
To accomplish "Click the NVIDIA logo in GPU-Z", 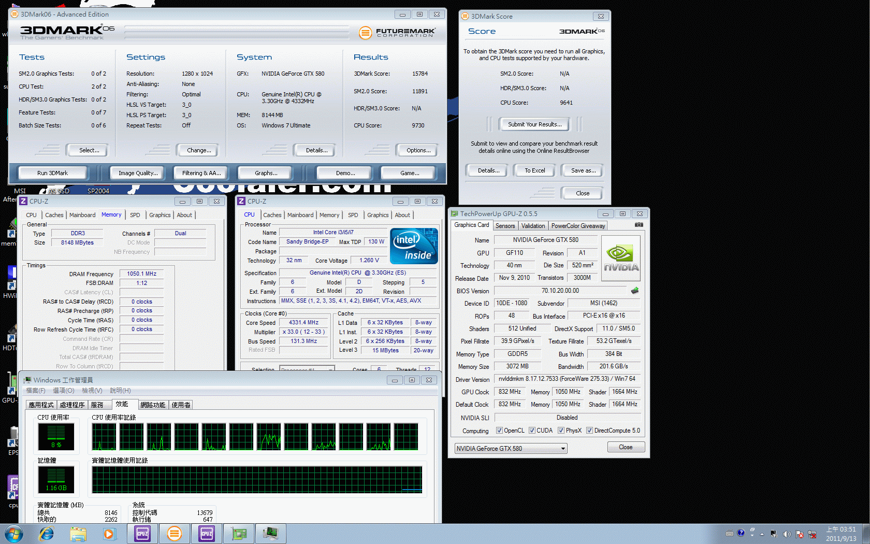I will tap(621, 259).
